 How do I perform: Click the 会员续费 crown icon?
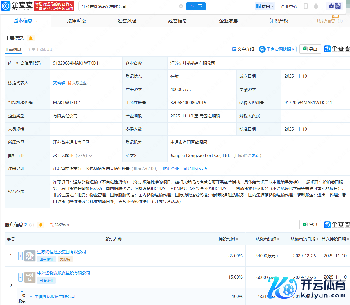click(x=331, y=6)
